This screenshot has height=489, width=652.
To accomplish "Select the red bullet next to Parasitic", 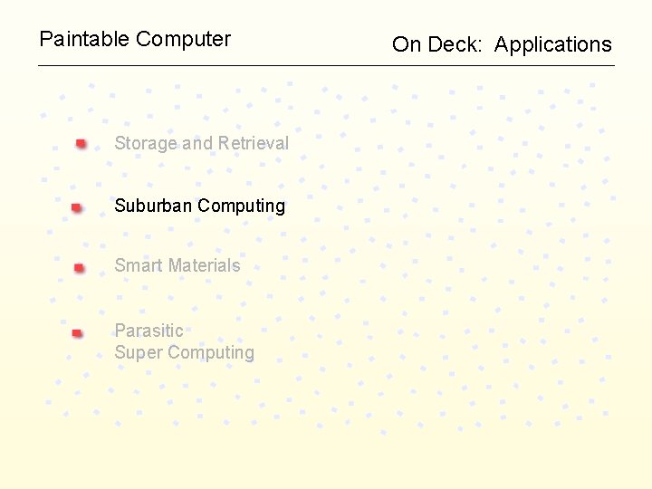I will pyautogui.click(x=77, y=333).
